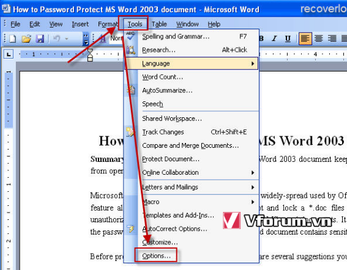Image resolution: width=347 pixels, height=270 pixels.
Task: Choose Research menu item
Action: (x=192, y=50)
